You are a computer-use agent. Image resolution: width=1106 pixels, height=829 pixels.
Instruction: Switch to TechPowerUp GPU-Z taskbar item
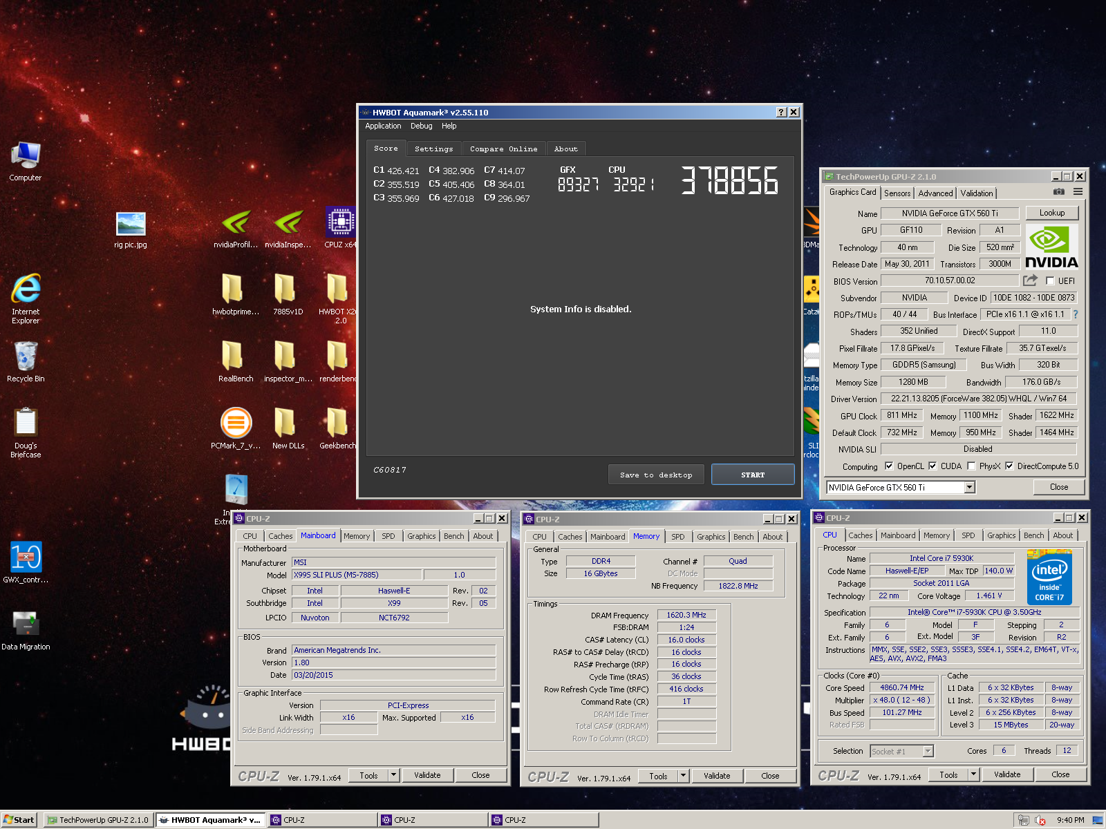(x=97, y=820)
